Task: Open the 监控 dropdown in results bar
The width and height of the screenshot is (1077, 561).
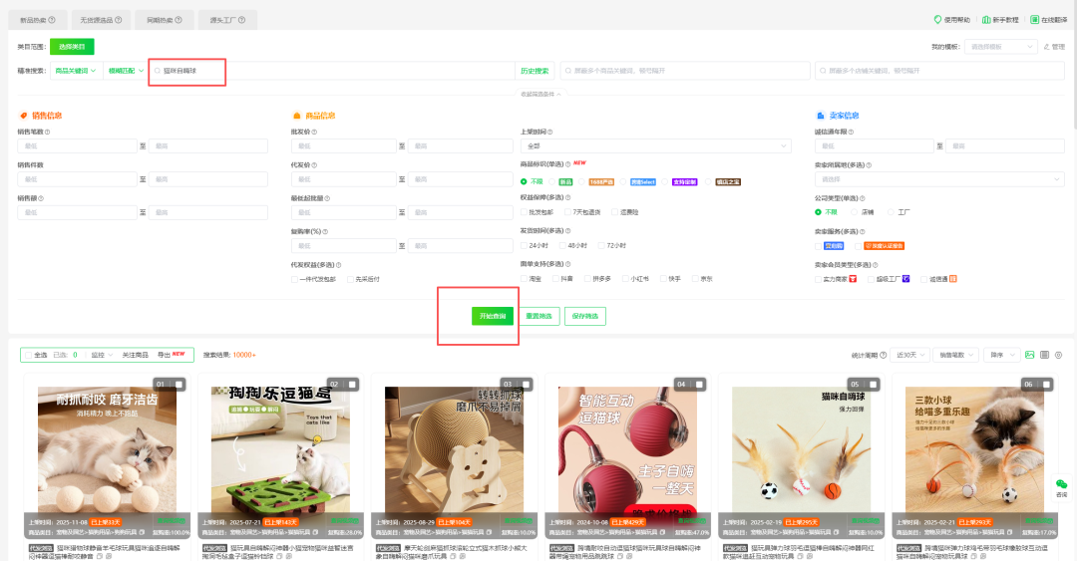Action: (102, 355)
